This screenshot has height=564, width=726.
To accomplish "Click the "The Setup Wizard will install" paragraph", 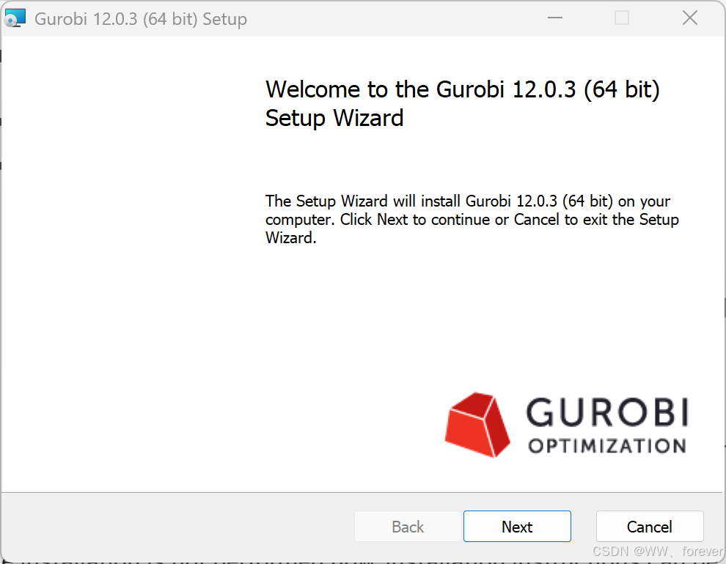I will click(x=472, y=219).
